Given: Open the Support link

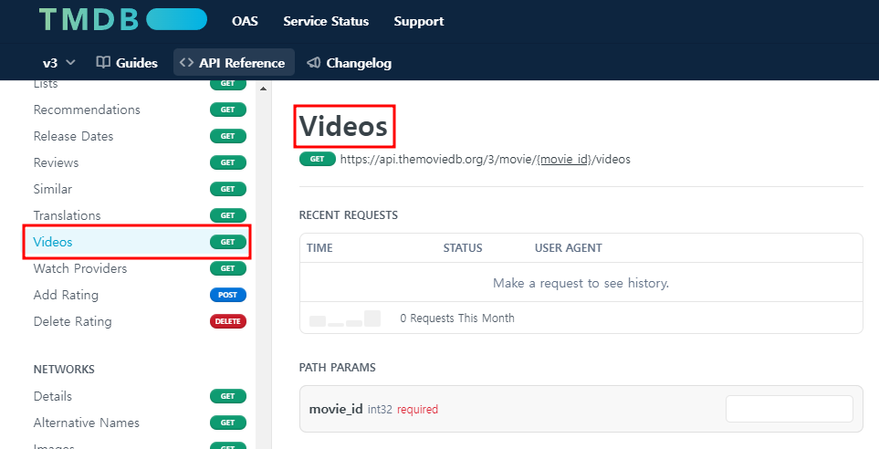Looking at the screenshot, I should [419, 21].
